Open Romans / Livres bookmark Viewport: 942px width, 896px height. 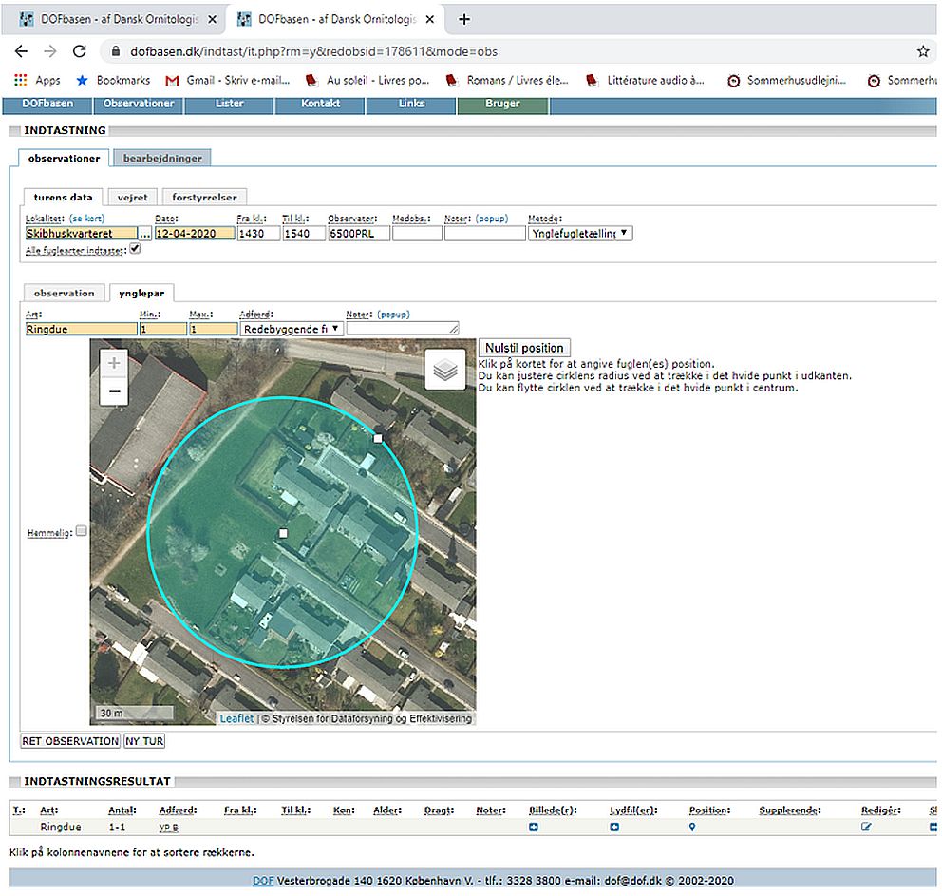(507, 80)
